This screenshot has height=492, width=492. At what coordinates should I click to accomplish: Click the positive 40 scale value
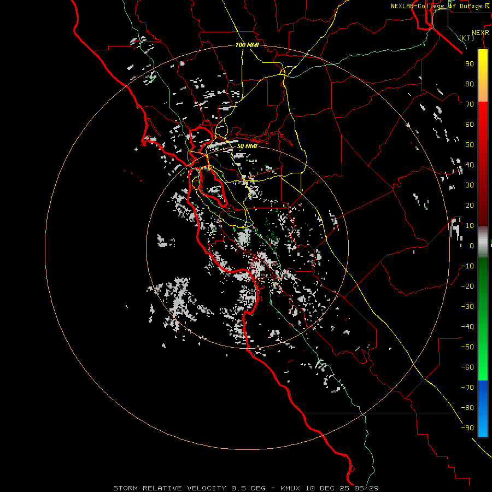coord(470,165)
